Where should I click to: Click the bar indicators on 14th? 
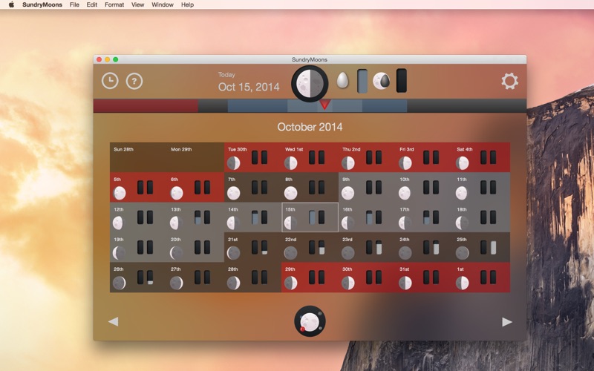[x=259, y=217]
